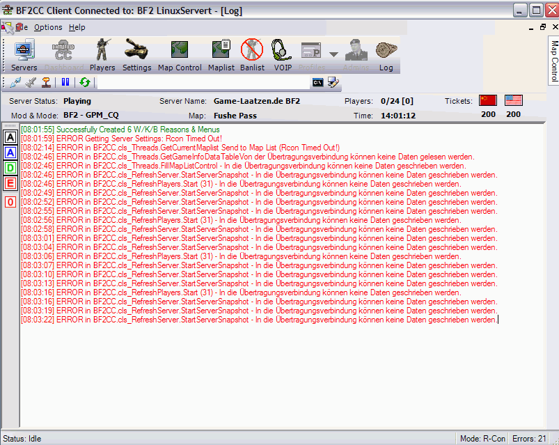
Task: Click the console command input field
Action: point(202,82)
